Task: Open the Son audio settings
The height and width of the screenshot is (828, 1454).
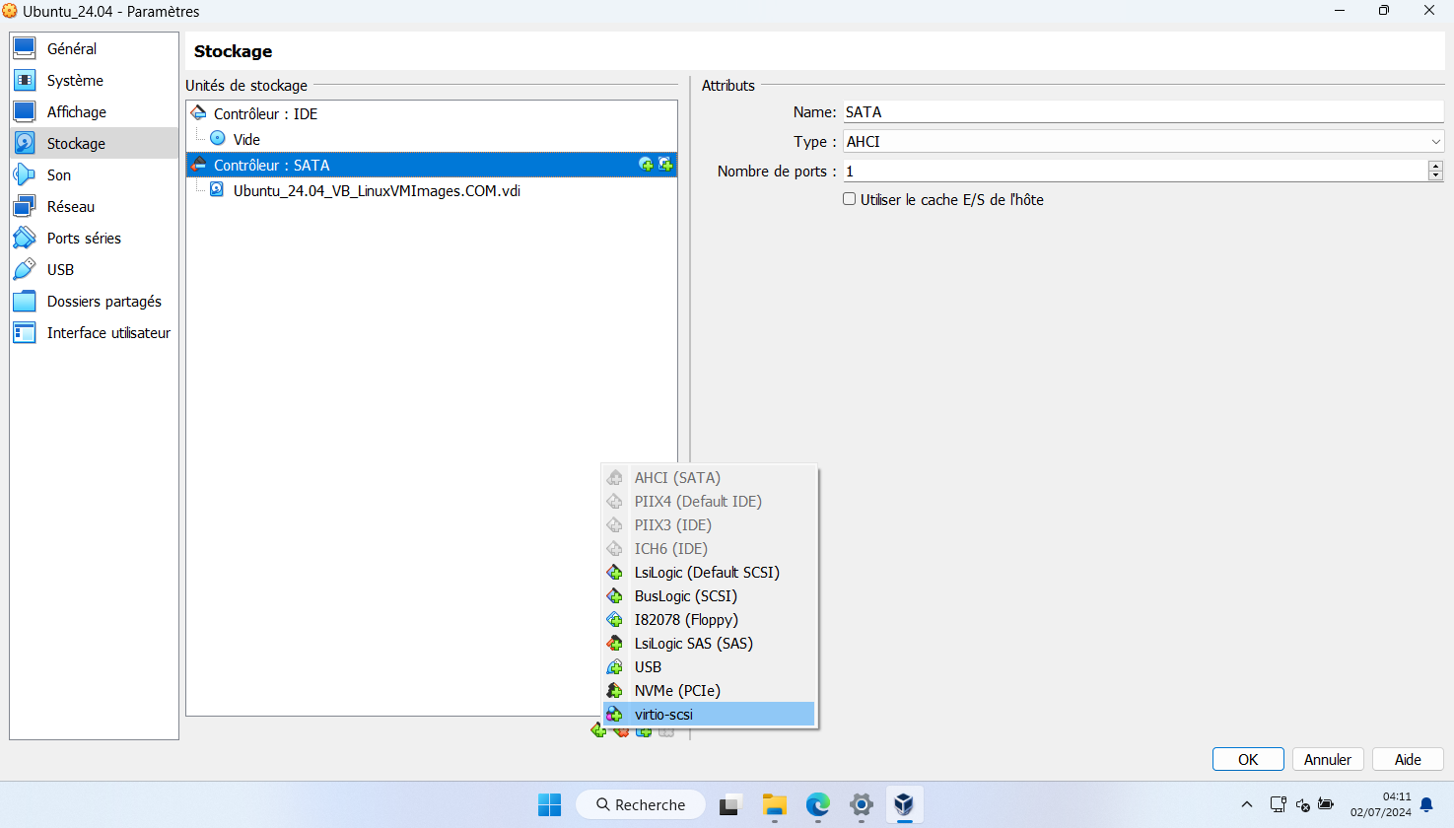Action: coord(95,174)
